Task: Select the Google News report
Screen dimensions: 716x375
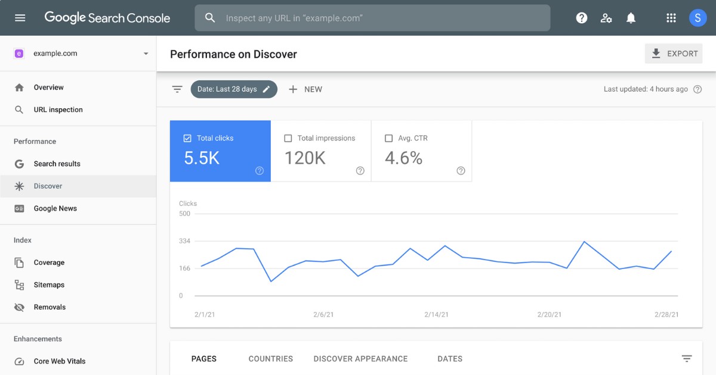Action: coord(56,208)
